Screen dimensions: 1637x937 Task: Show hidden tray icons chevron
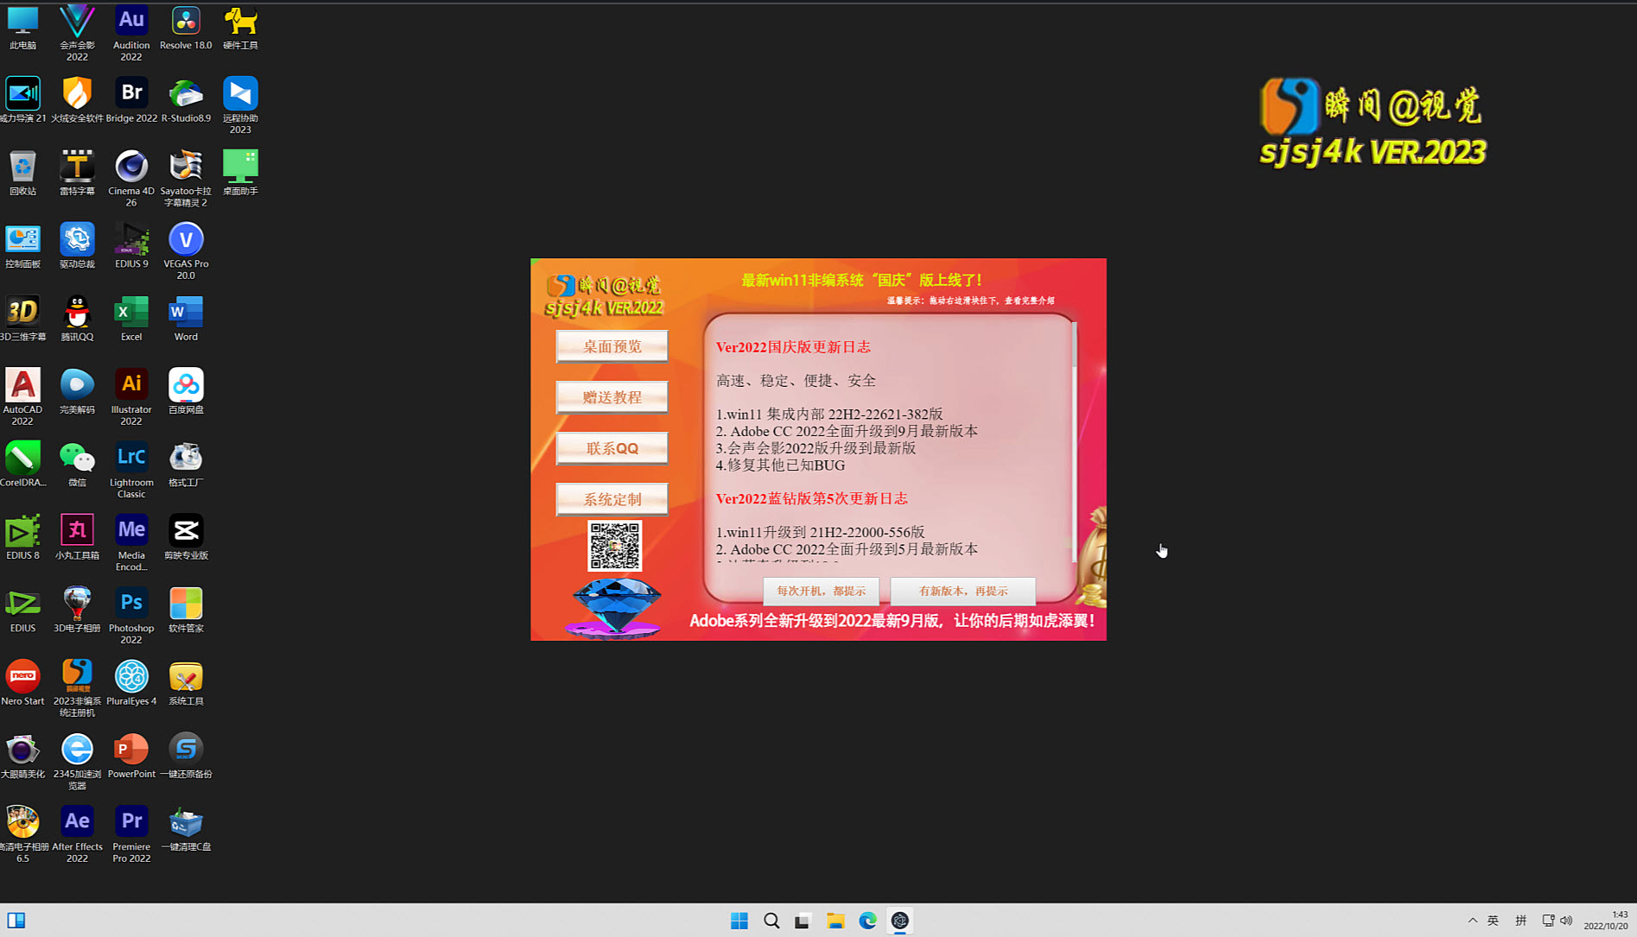pyautogui.click(x=1473, y=921)
